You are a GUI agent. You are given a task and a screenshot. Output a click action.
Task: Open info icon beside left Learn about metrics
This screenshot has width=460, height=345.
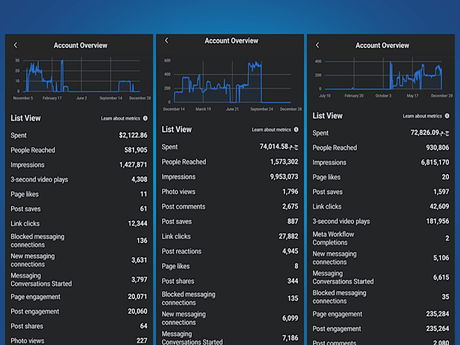[x=145, y=118]
